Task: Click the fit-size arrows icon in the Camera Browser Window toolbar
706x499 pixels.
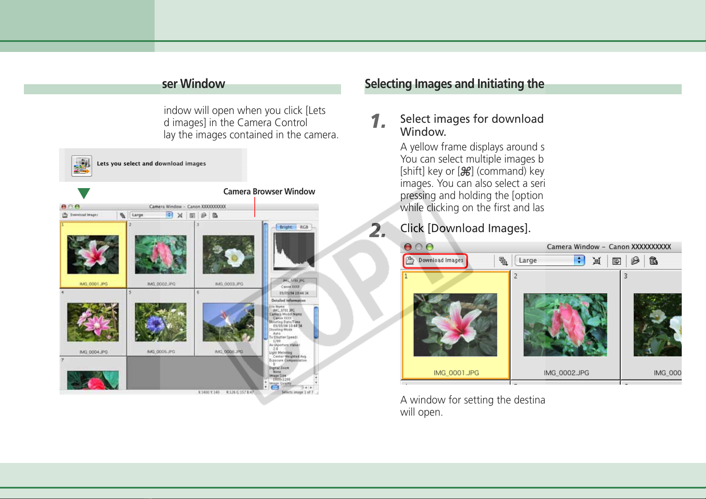Action: click(x=180, y=215)
